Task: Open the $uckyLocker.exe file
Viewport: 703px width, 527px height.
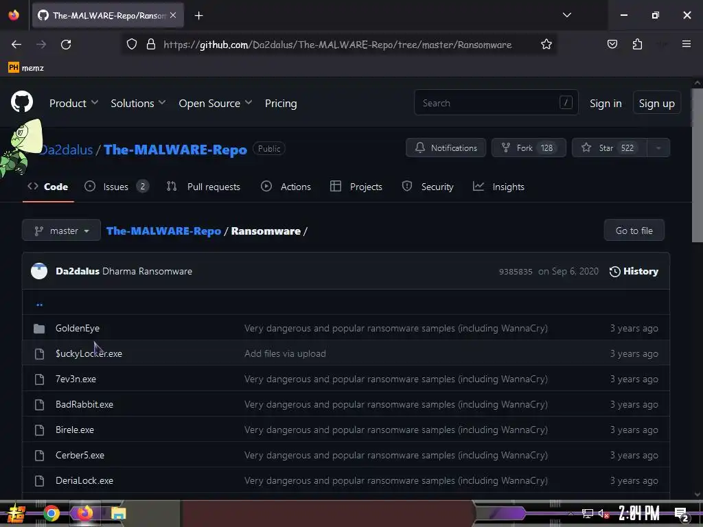Action: tap(89, 353)
